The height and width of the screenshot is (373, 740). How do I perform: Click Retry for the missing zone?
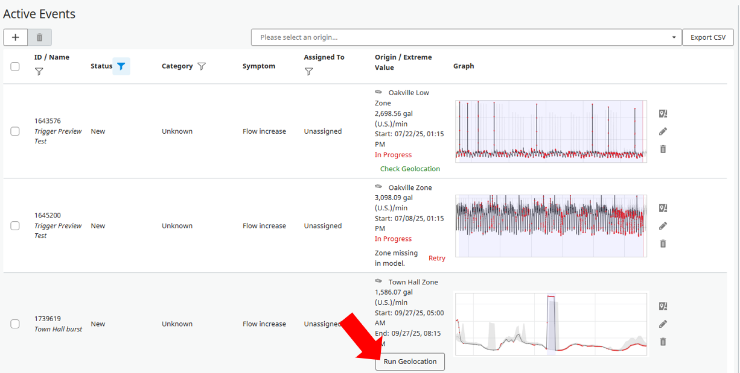click(x=436, y=258)
